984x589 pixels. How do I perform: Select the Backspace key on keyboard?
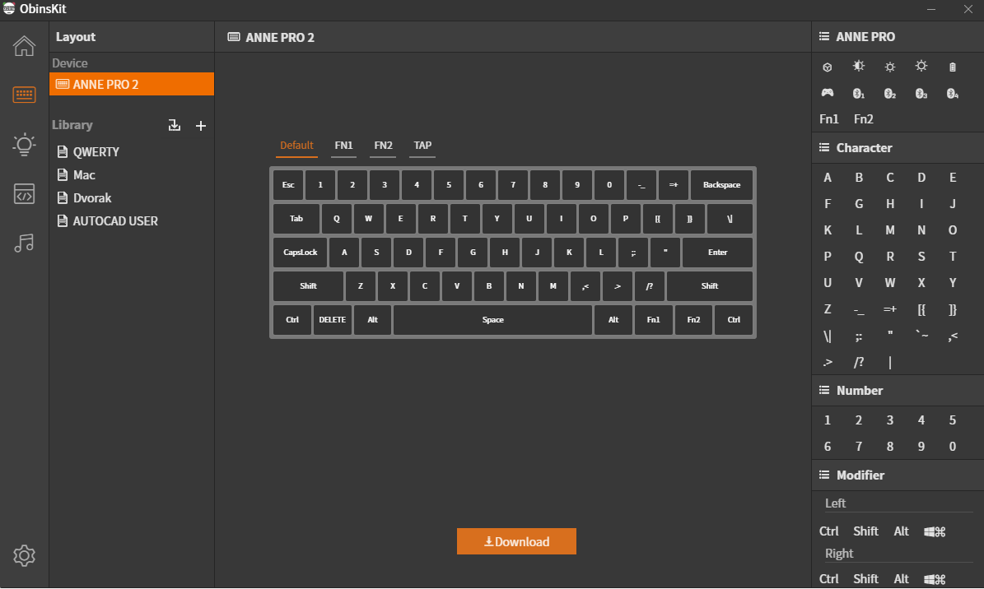coord(721,185)
